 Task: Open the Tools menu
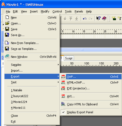(68, 11)
